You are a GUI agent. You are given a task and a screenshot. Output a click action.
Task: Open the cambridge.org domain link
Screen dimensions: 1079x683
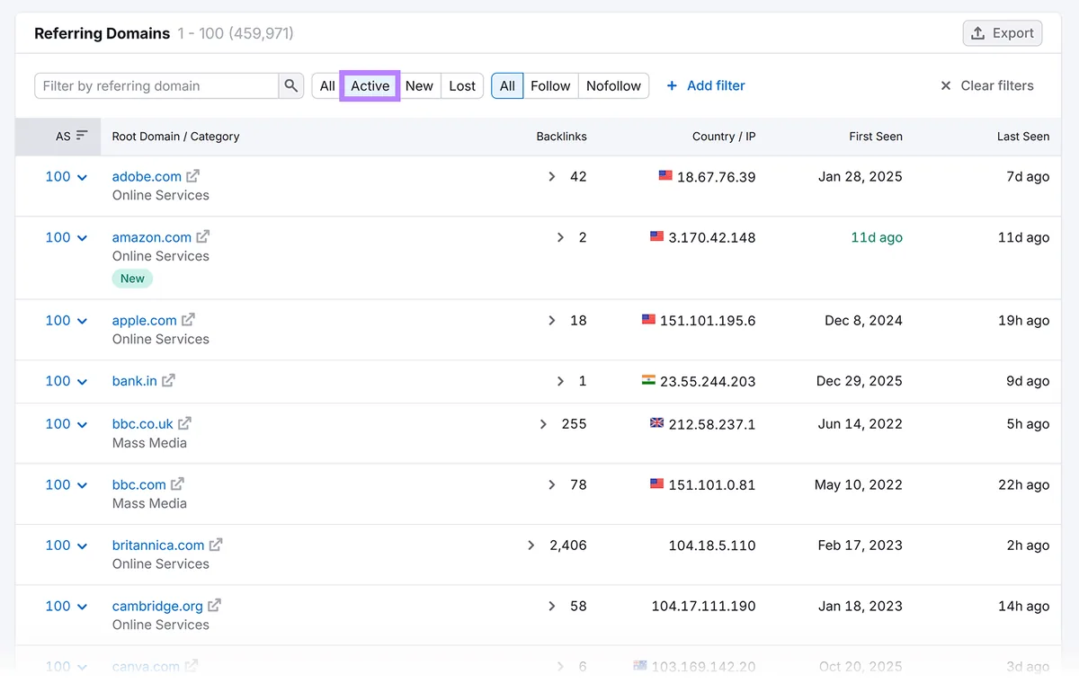point(157,606)
